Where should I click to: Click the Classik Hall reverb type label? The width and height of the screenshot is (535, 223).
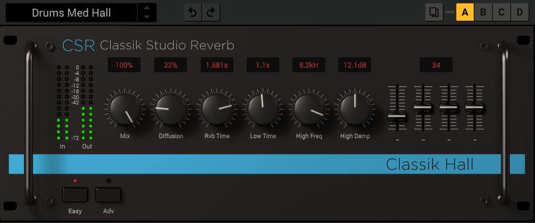click(x=429, y=165)
